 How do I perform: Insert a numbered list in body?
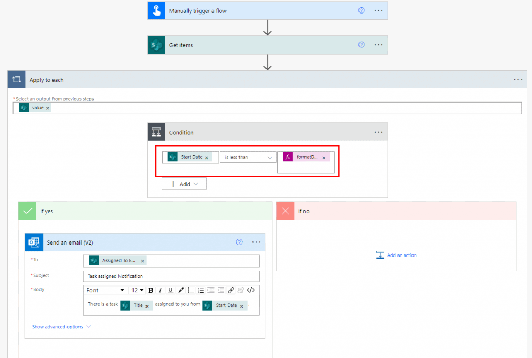click(201, 290)
